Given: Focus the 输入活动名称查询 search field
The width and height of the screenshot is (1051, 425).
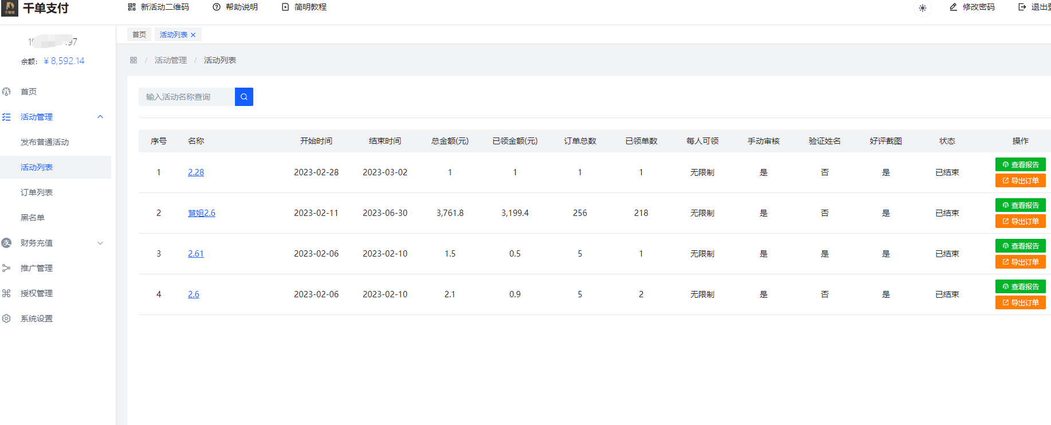Looking at the screenshot, I should pyautogui.click(x=187, y=97).
